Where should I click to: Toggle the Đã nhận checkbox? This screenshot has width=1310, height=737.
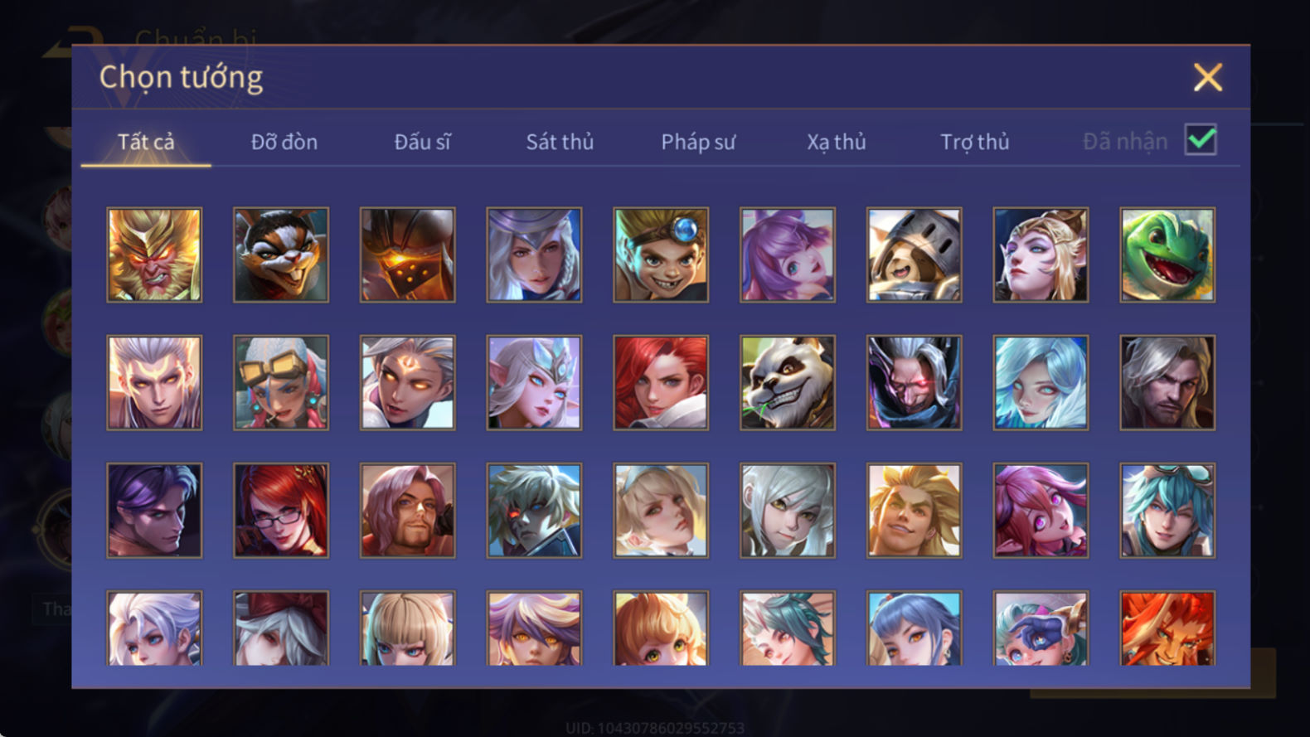(1201, 139)
